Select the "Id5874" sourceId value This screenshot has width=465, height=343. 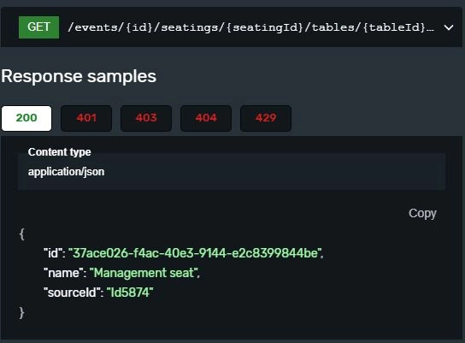tap(130, 293)
